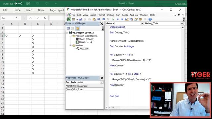Open the VBA Format menu

[x=101, y=15]
